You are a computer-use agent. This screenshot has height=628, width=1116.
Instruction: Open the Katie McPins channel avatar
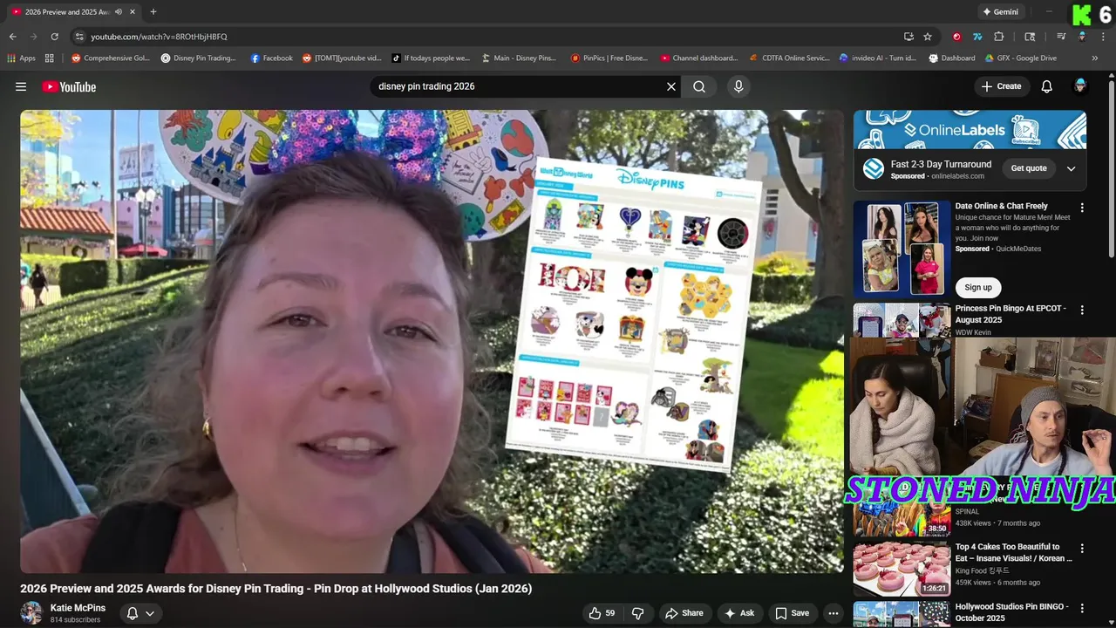coord(31,613)
